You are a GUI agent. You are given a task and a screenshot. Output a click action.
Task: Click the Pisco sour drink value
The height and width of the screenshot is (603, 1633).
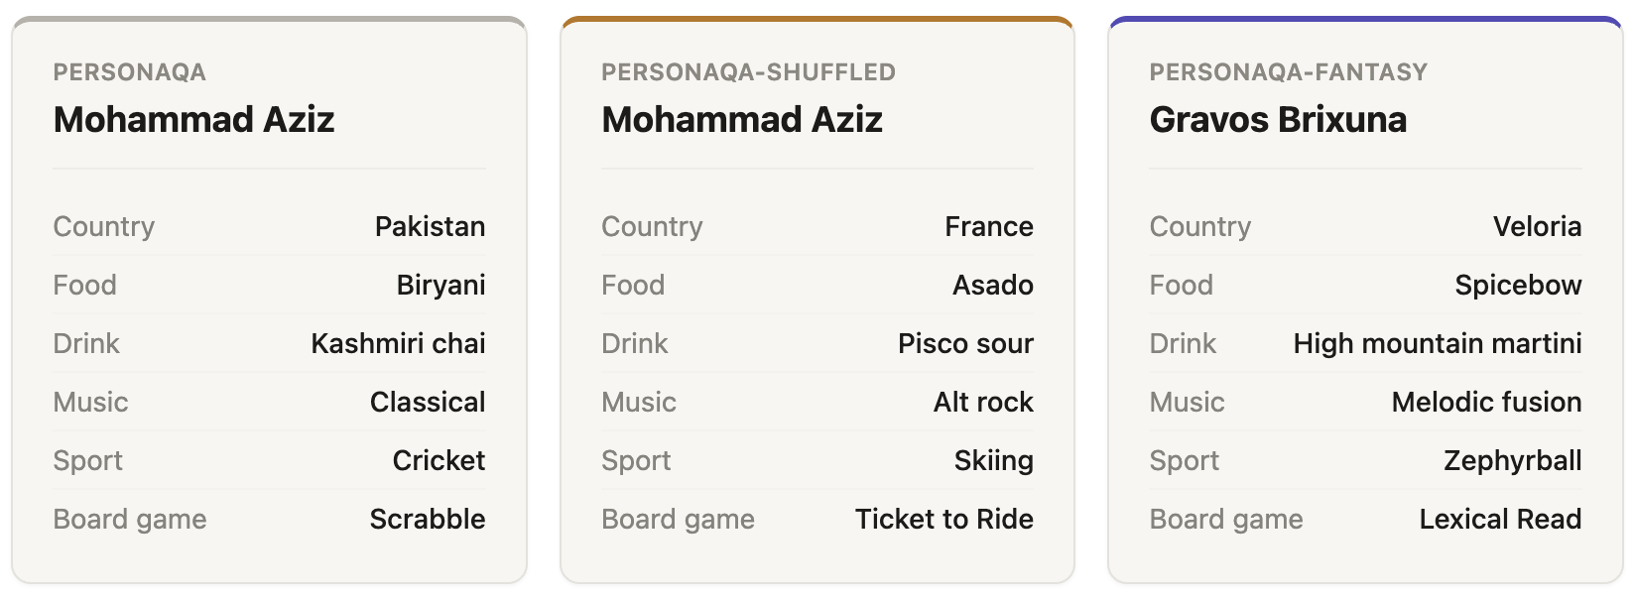(x=965, y=343)
